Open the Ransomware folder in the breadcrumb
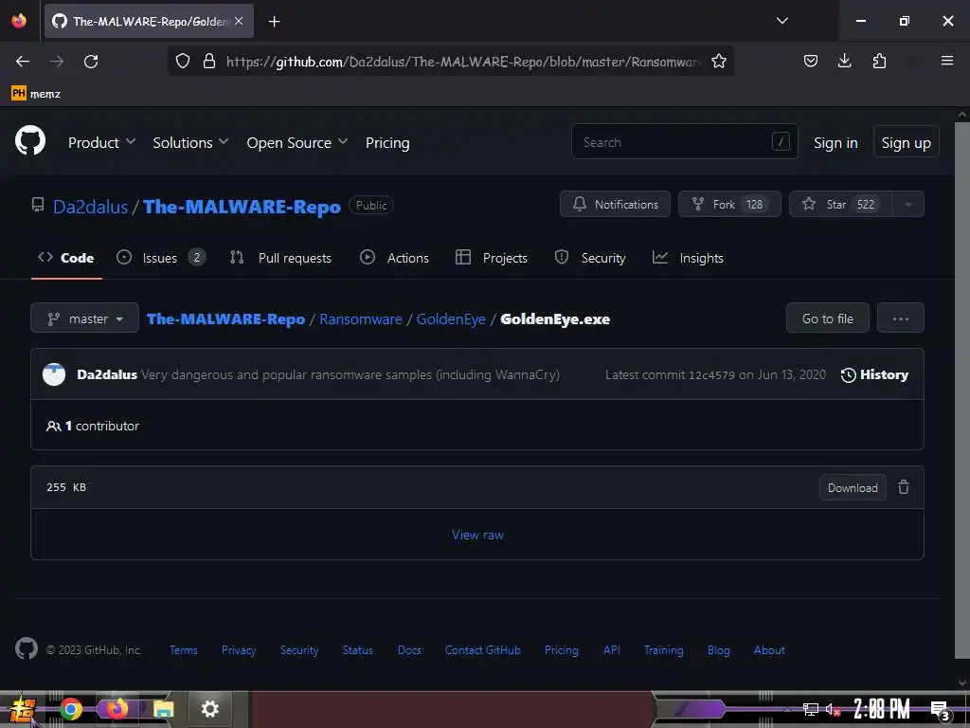 pyautogui.click(x=361, y=318)
